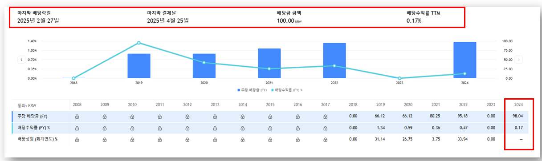
Task: Click lock icon for 배당성향 2015
Action: click(x=270, y=139)
